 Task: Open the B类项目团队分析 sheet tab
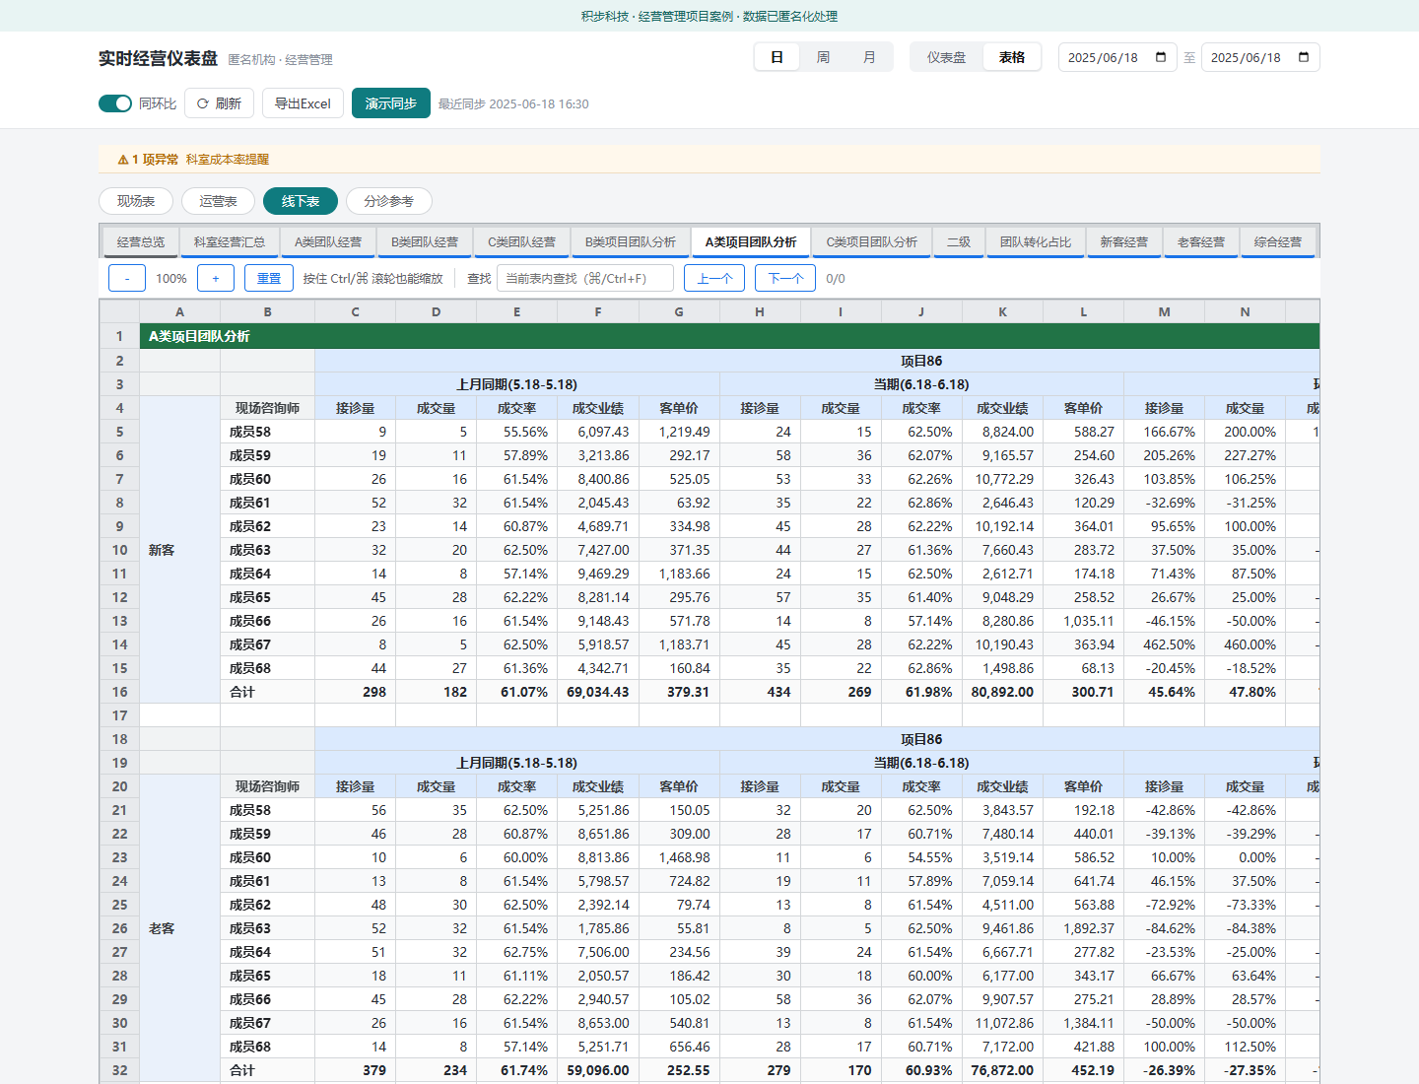[x=631, y=242]
